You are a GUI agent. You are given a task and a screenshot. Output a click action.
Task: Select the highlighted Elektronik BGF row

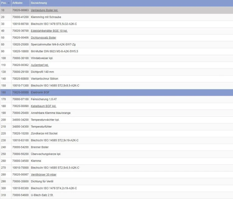pos(116,93)
